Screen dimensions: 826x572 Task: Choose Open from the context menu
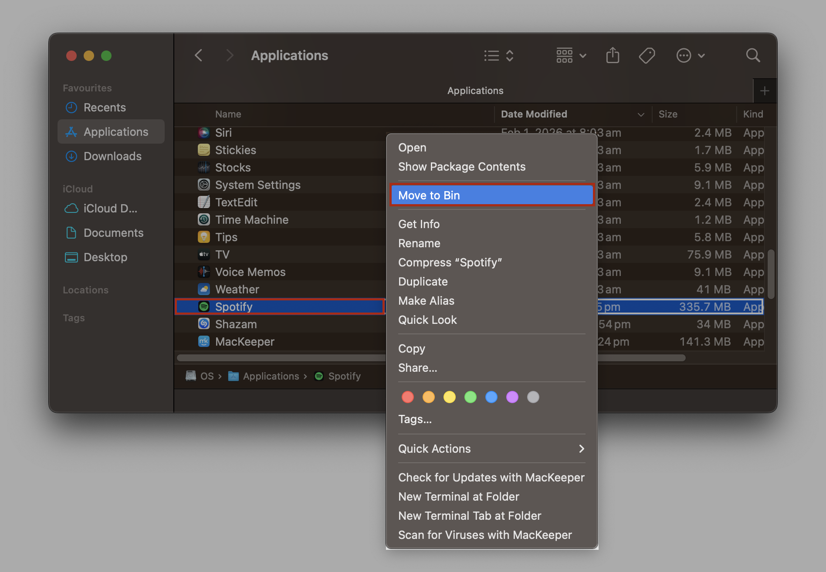pyautogui.click(x=492, y=148)
